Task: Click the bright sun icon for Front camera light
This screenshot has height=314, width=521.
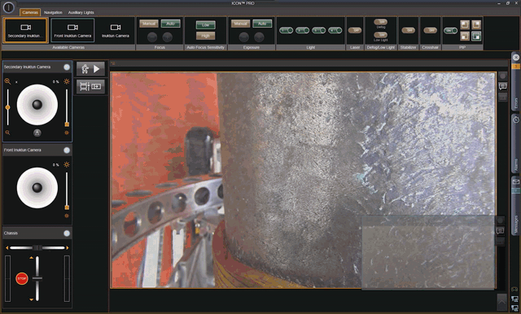Action: [67, 164]
